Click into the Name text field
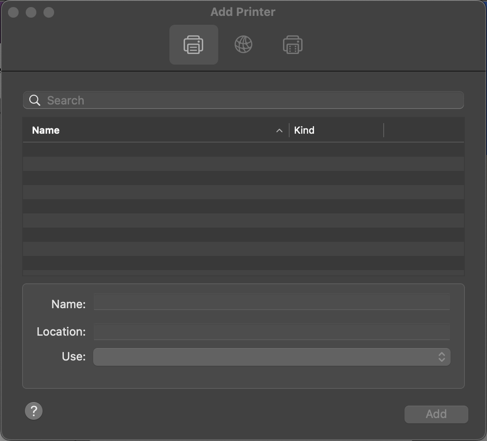Image resolution: width=487 pixels, height=441 pixels. tap(272, 302)
